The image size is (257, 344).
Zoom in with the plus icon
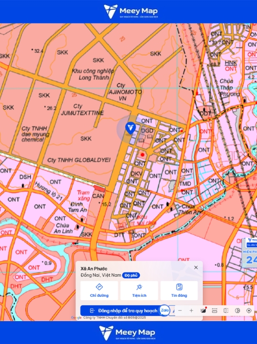[x=191, y=311]
